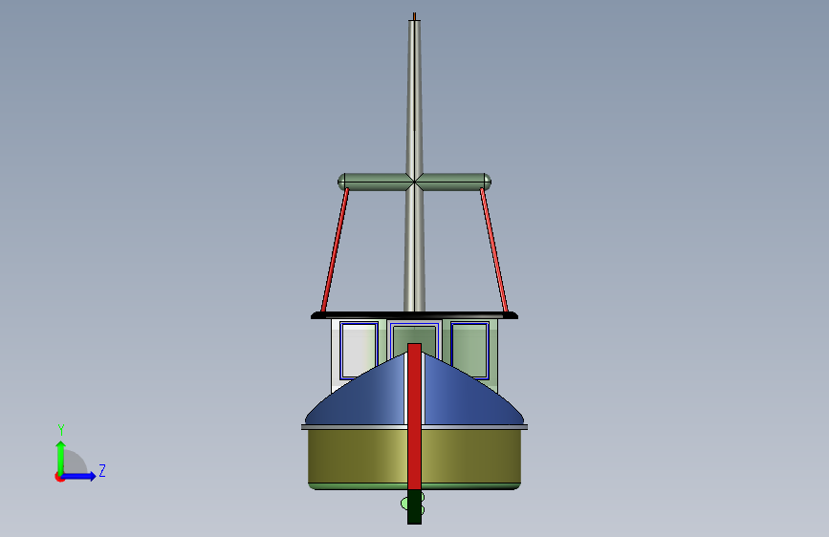
Task: Click the left cabin window
Action: pyautogui.click(x=359, y=350)
